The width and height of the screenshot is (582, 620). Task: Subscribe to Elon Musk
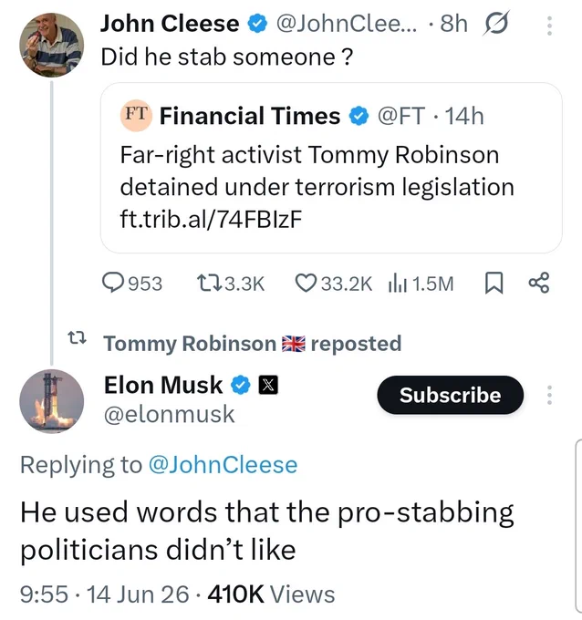[x=451, y=395]
